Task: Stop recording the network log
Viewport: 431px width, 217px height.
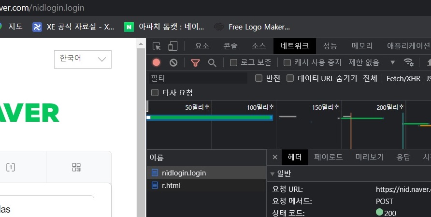Action: click(157, 63)
